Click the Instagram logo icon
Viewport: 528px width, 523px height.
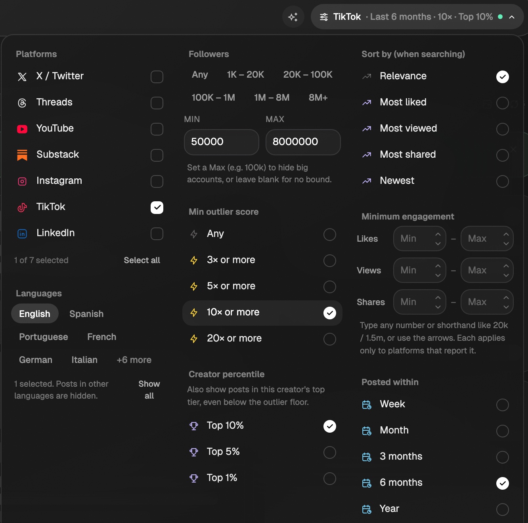coord(22,181)
